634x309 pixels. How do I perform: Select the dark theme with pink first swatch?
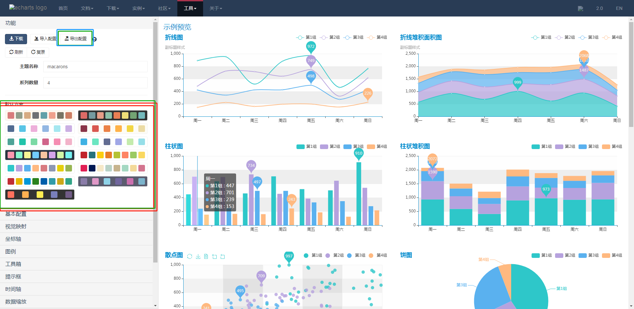click(40, 155)
